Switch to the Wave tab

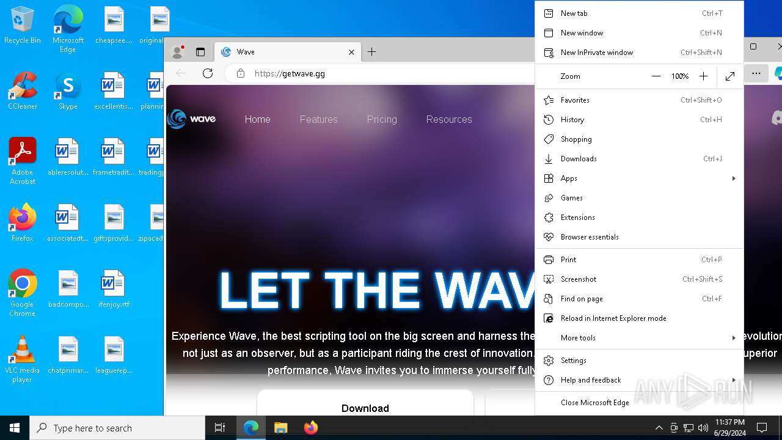pos(288,52)
